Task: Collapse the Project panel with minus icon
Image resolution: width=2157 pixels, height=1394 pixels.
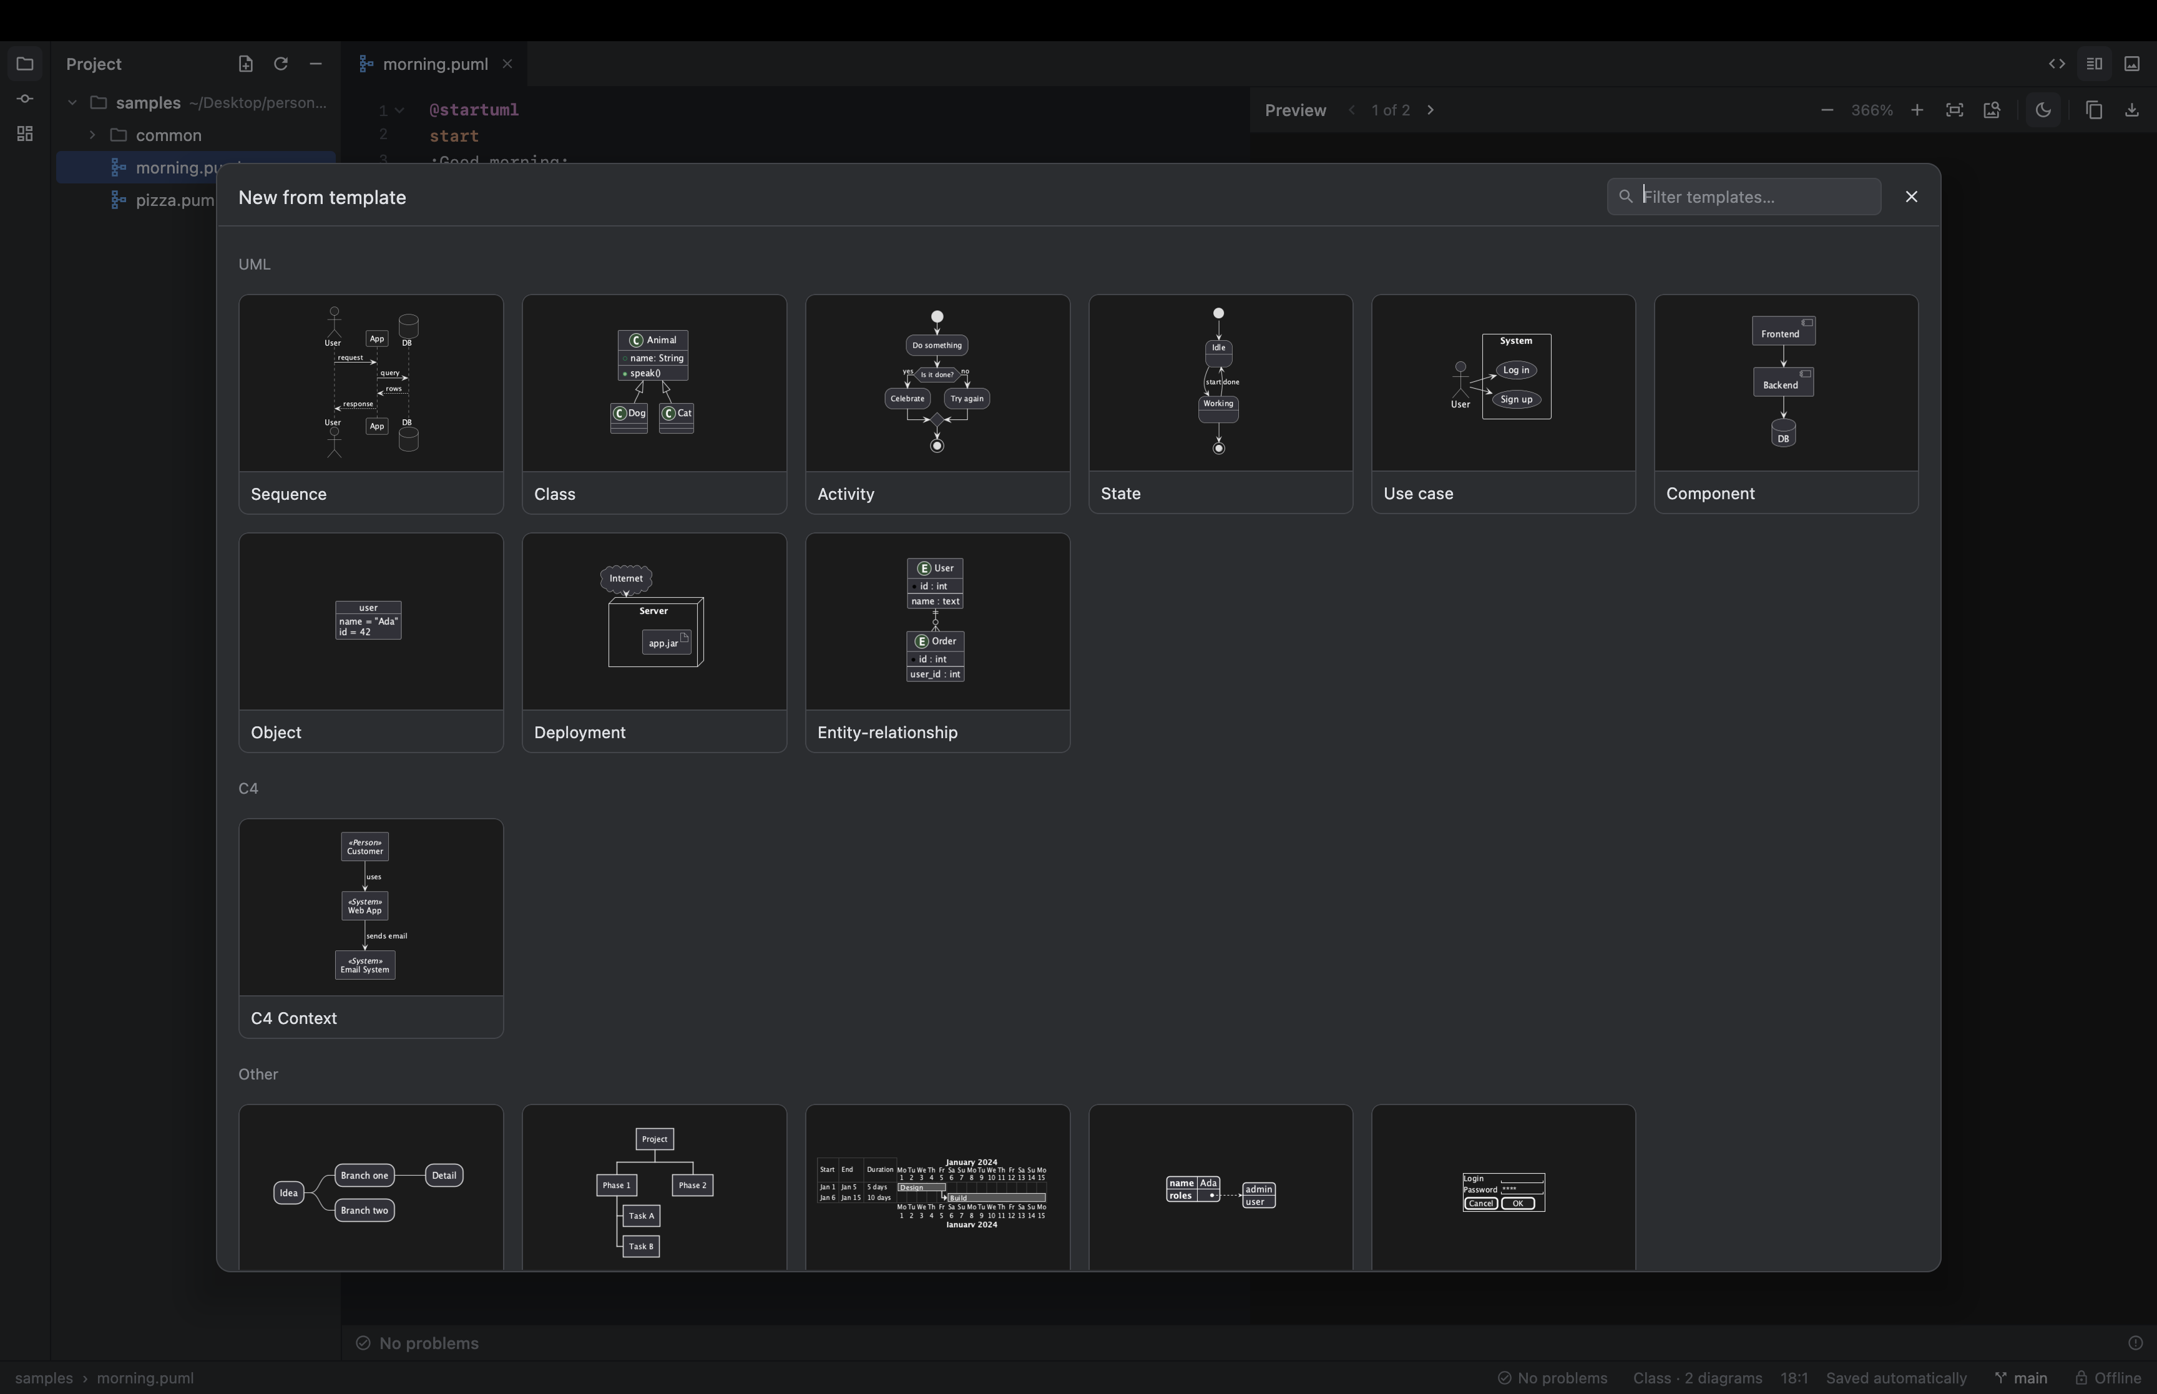Action: (315, 64)
